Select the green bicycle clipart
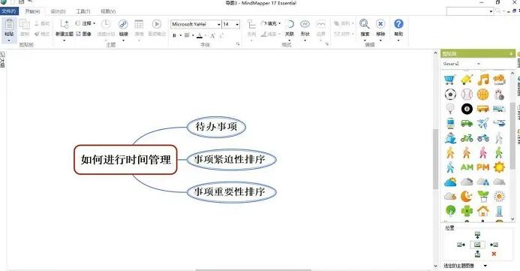The image size is (520, 271). click(467, 138)
